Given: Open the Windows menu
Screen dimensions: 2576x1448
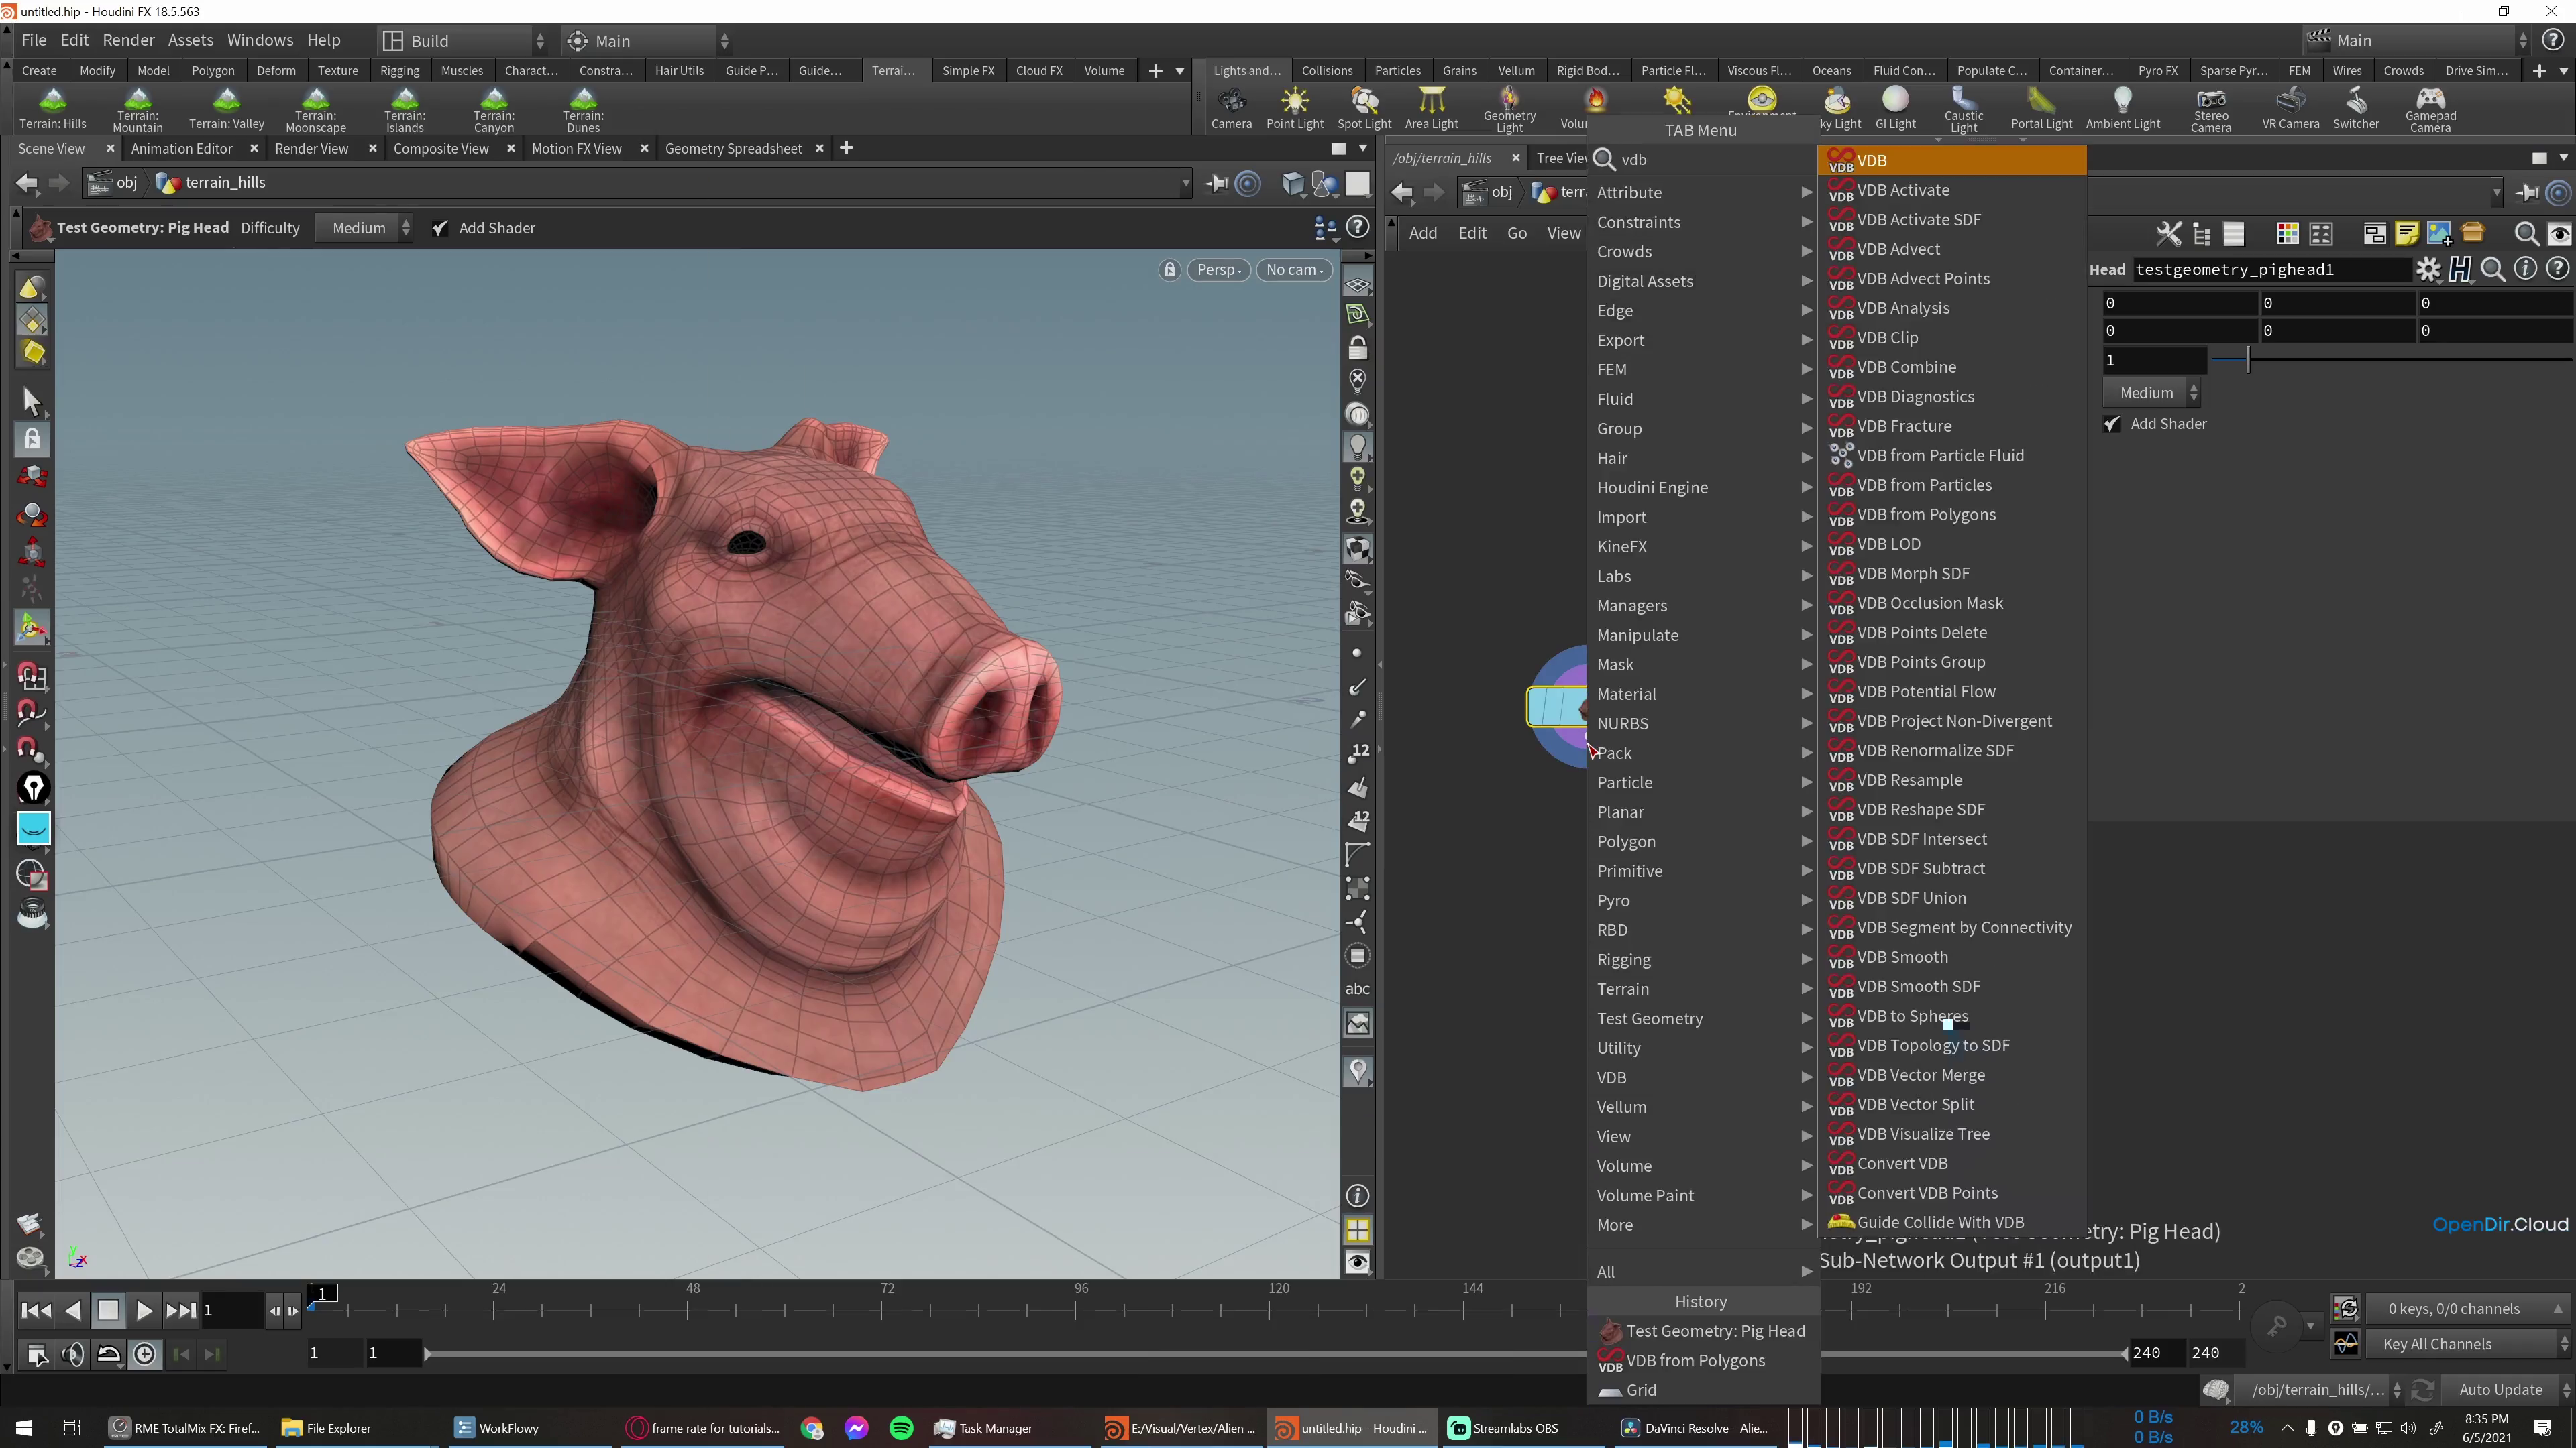Looking at the screenshot, I should [x=259, y=40].
